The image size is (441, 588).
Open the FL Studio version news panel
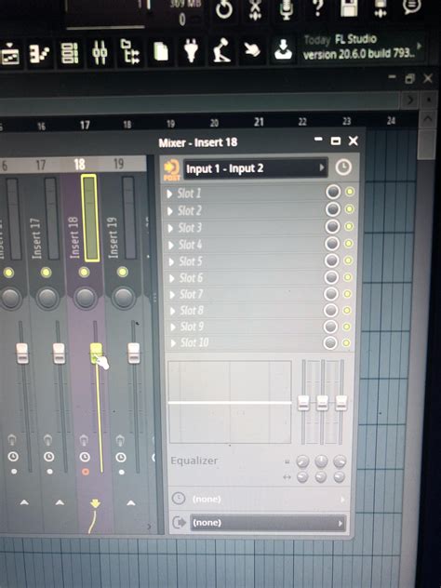pos(363,47)
